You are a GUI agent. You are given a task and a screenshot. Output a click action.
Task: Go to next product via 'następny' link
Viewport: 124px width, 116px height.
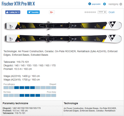click(x=113, y=4)
